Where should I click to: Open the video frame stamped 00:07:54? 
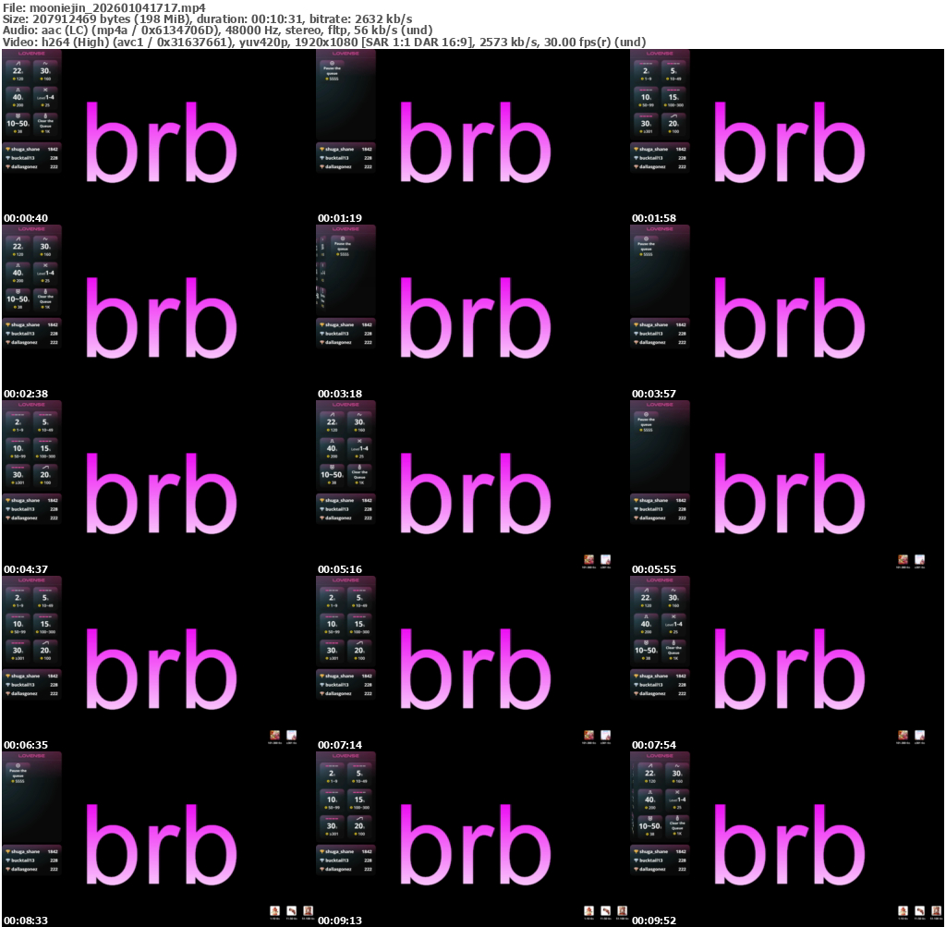[787, 664]
